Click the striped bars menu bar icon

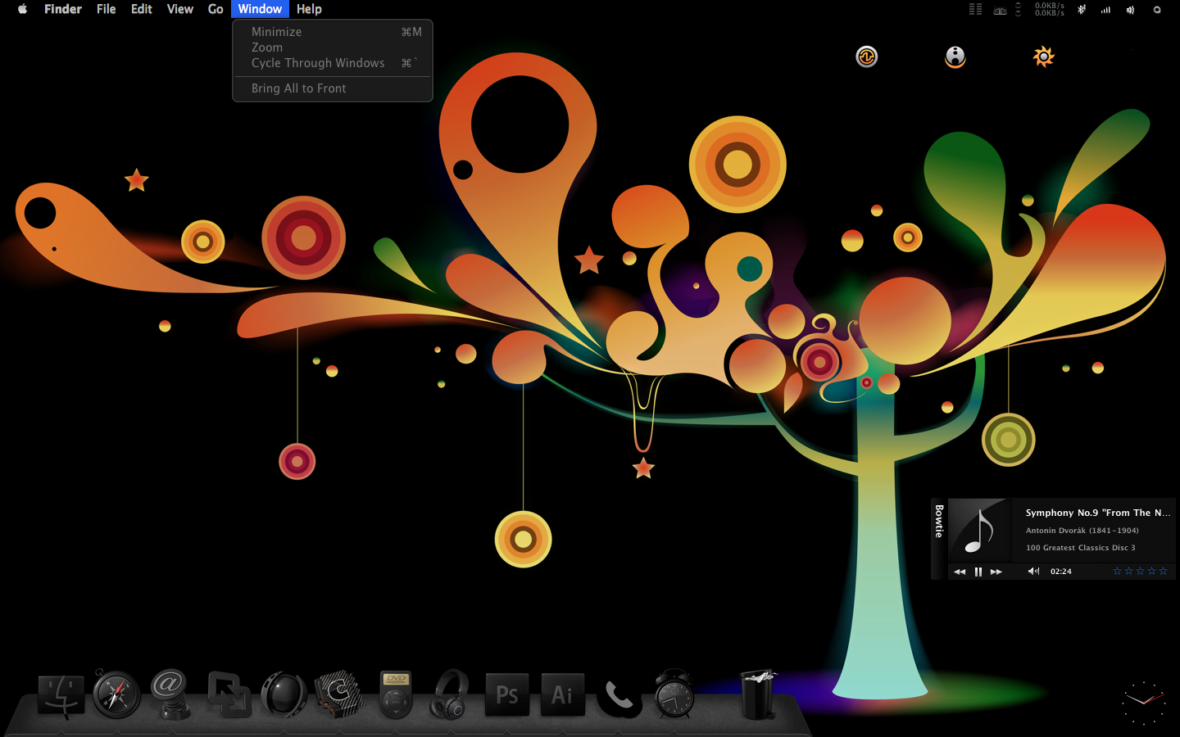click(x=975, y=9)
